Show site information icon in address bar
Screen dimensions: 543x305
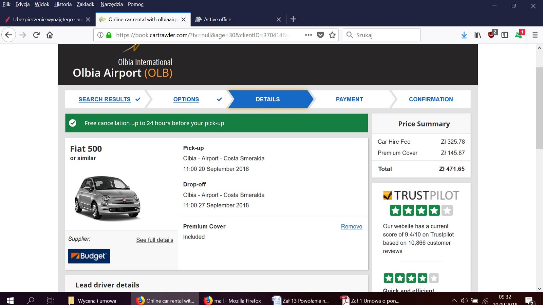tap(100, 35)
